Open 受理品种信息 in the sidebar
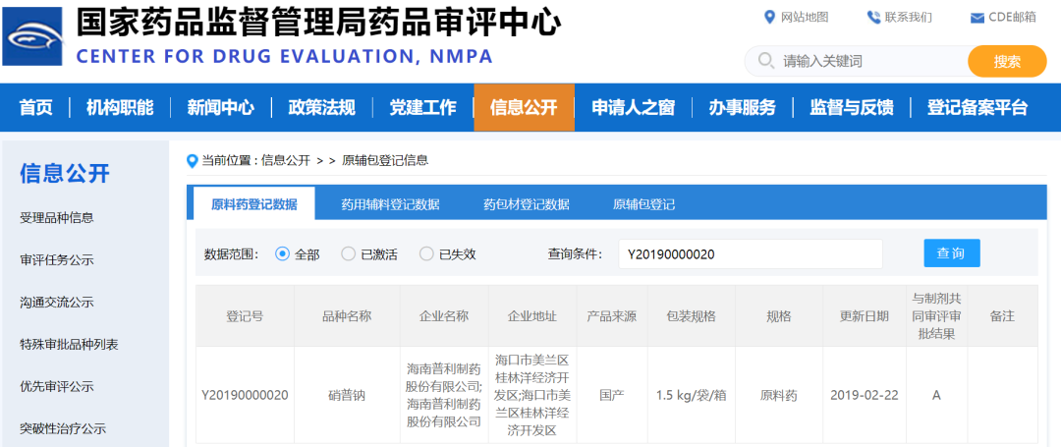Image resolution: width=1061 pixels, height=447 pixels. [x=57, y=217]
